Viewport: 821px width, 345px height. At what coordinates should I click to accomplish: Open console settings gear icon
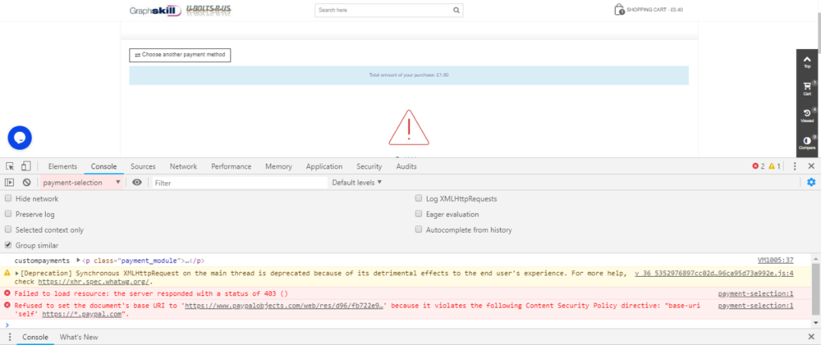pos(811,183)
